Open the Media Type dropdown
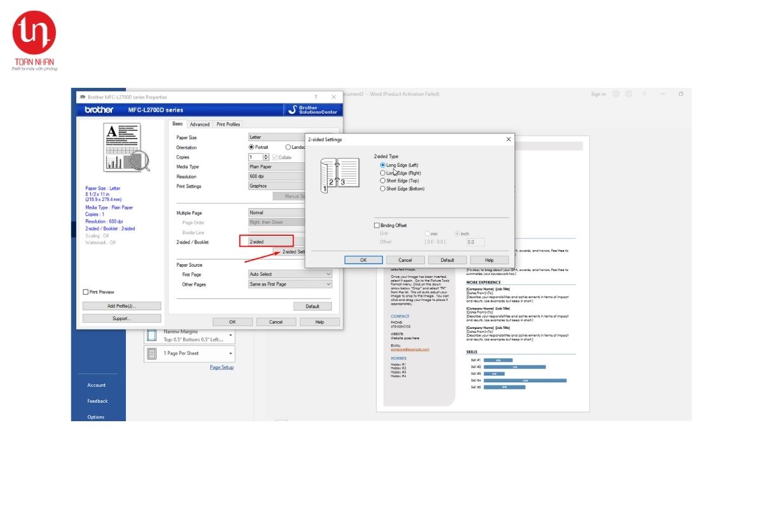763x509 pixels. pos(277,167)
